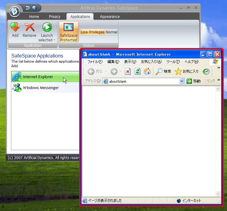
Task: Open 表示(V) menu in Internet Explorer
Action: coord(130,62)
